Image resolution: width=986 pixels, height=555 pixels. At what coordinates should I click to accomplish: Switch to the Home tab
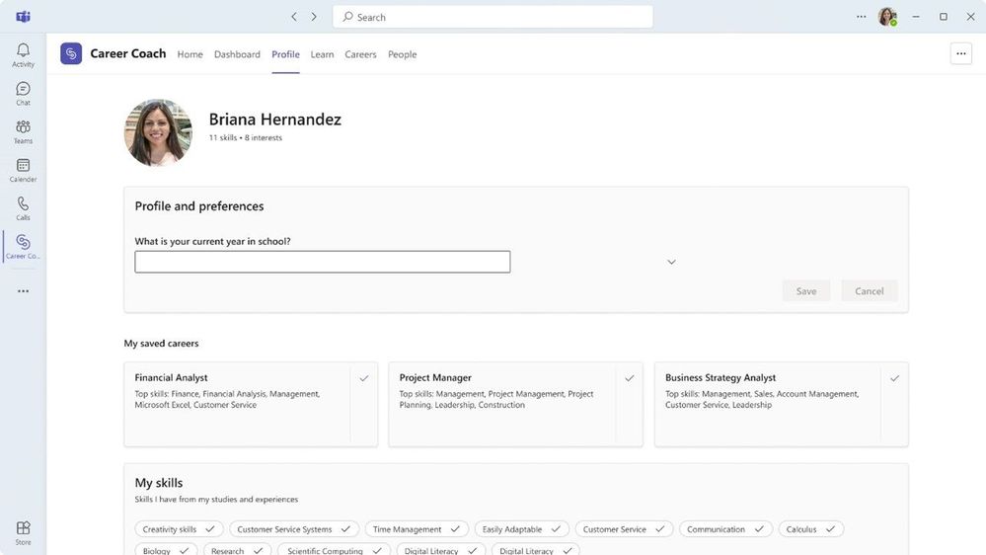click(x=190, y=54)
